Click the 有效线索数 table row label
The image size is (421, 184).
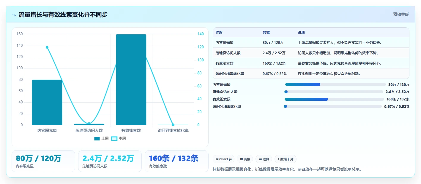coord(225,63)
